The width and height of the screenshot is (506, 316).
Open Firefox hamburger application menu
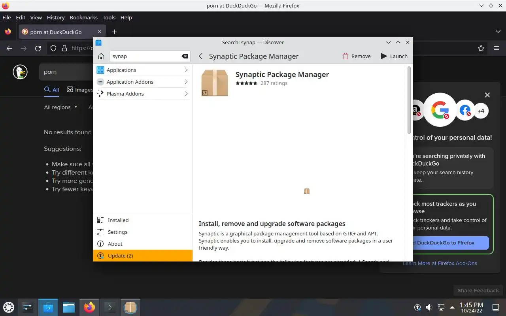point(497,48)
